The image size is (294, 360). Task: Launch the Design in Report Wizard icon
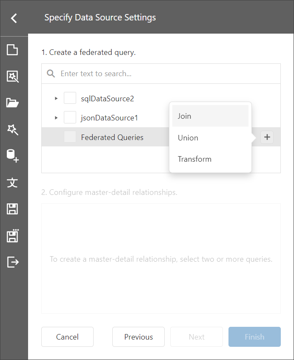13,130
